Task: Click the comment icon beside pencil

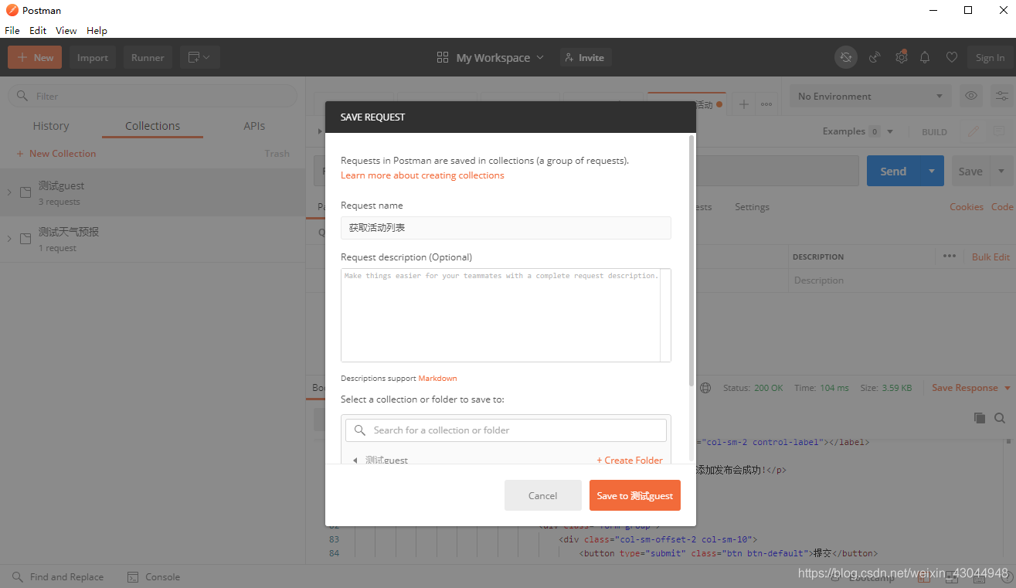Action: tap(999, 131)
